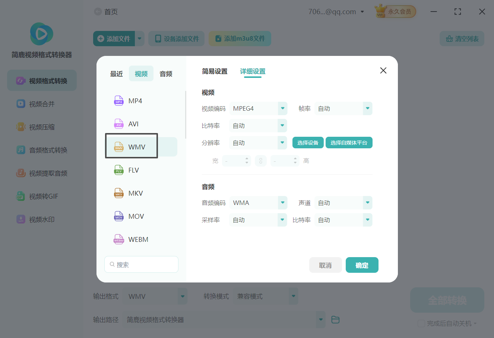Click inside the 搜索 search field
Screen dimensions: 494x338
click(141, 264)
